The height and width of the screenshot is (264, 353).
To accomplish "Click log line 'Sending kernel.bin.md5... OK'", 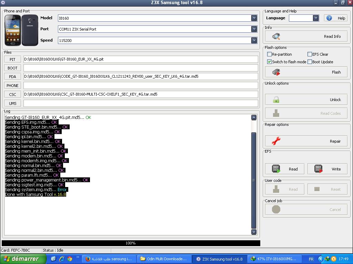I will click(33, 141).
